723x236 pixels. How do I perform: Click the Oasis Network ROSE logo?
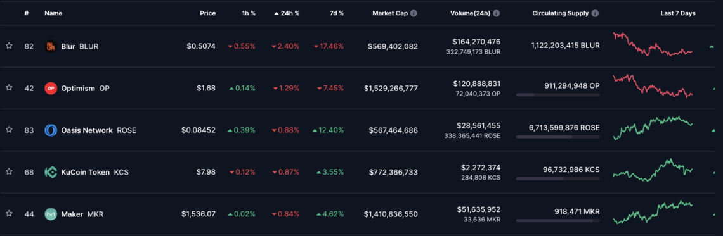tap(51, 130)
